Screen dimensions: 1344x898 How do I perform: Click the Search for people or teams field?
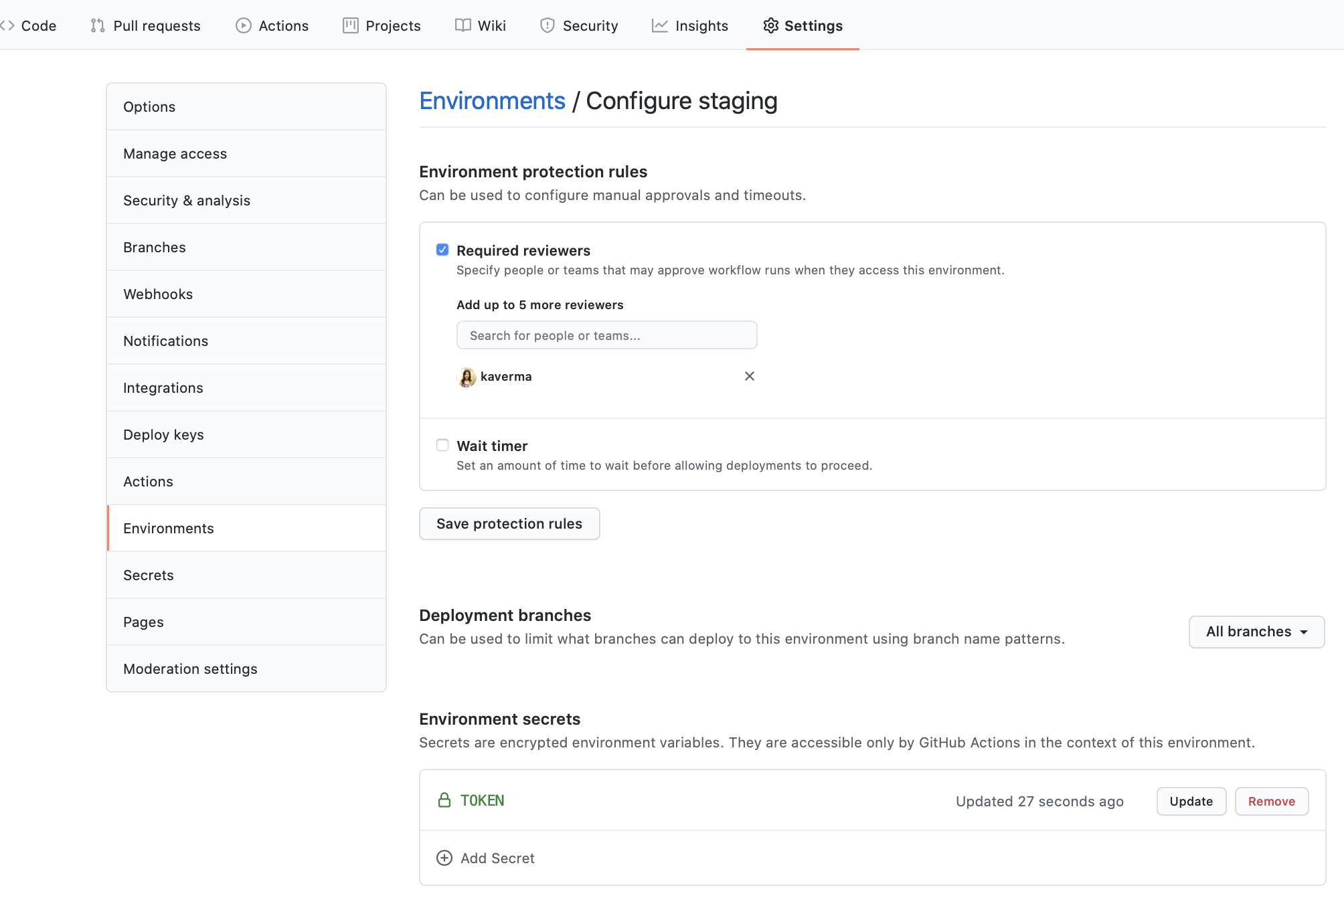pyautogui.click(x=606, y=335)
